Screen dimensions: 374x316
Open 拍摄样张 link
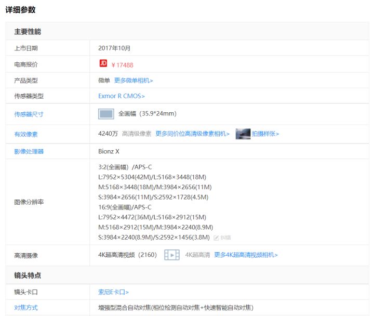click(x=265, y=134)
